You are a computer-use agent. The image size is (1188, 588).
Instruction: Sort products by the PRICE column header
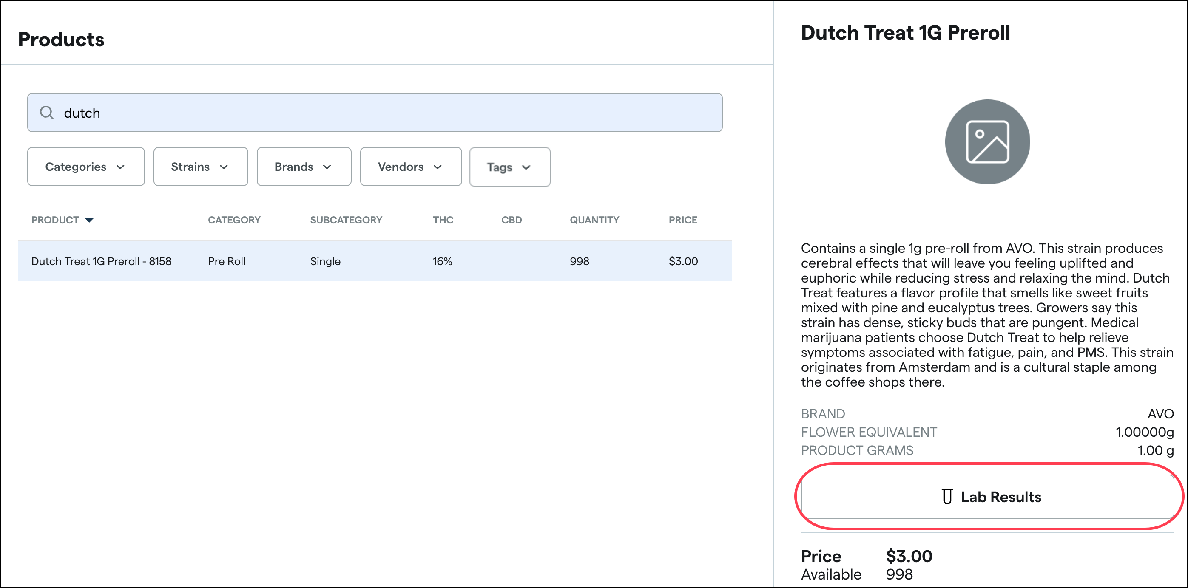(x=682, y=220)
